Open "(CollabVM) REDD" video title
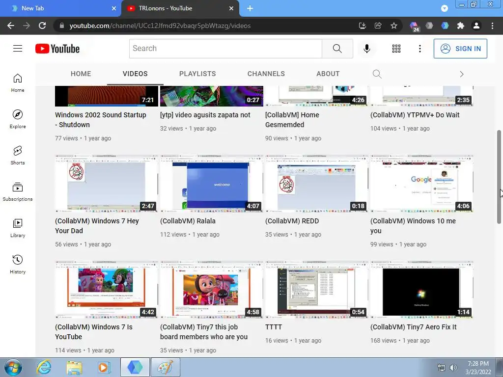The height and width of the screenshot is (377, 503). click(x=292, y=221)
